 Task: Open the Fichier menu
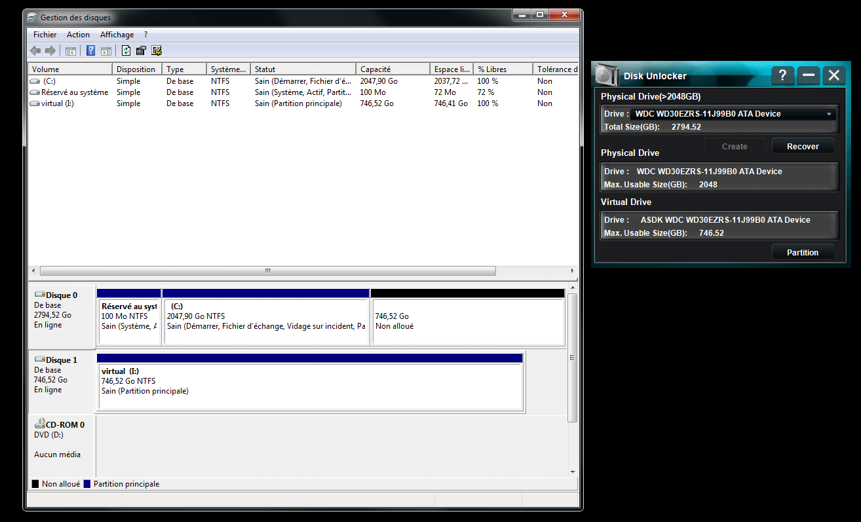click(x=45, y=35)
